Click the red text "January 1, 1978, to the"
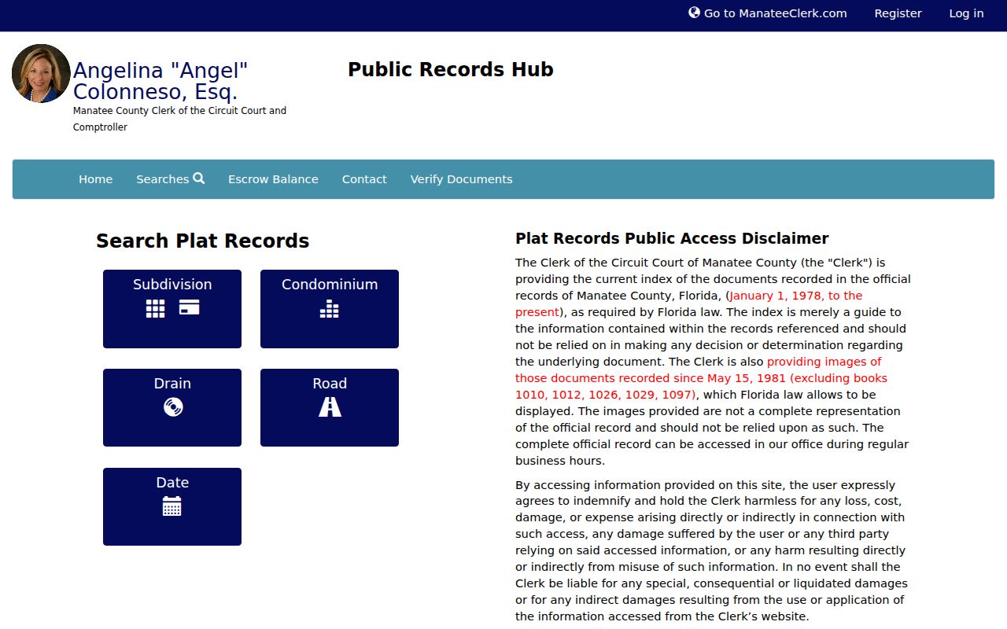This screenshot has width=1007, height=629. point(796,296)
